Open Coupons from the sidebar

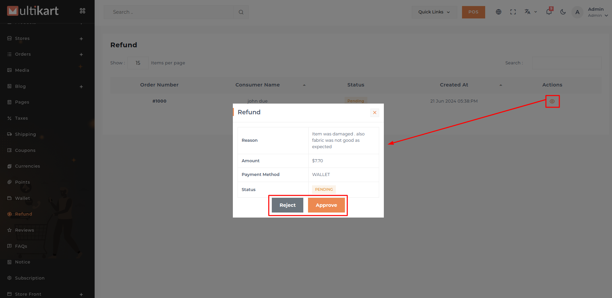tap(25, 150)
